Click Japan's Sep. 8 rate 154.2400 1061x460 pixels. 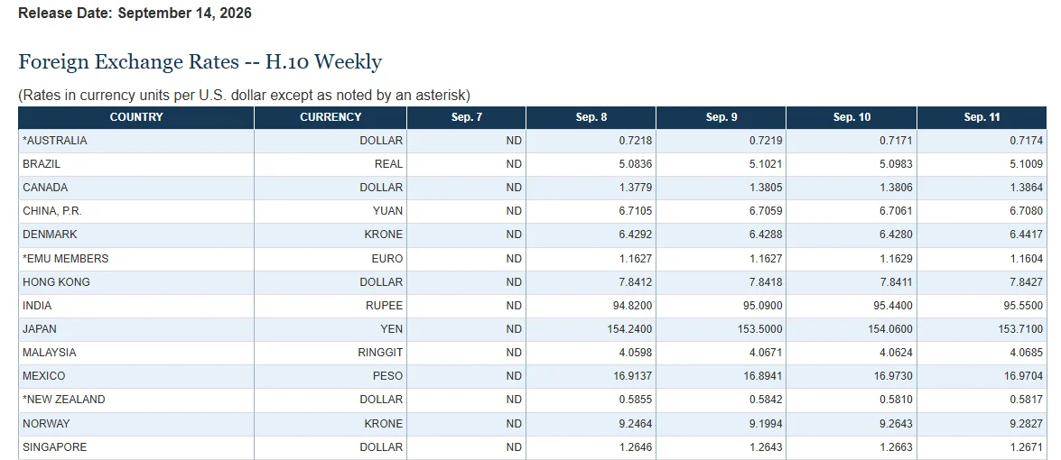(x=591, y=329)
